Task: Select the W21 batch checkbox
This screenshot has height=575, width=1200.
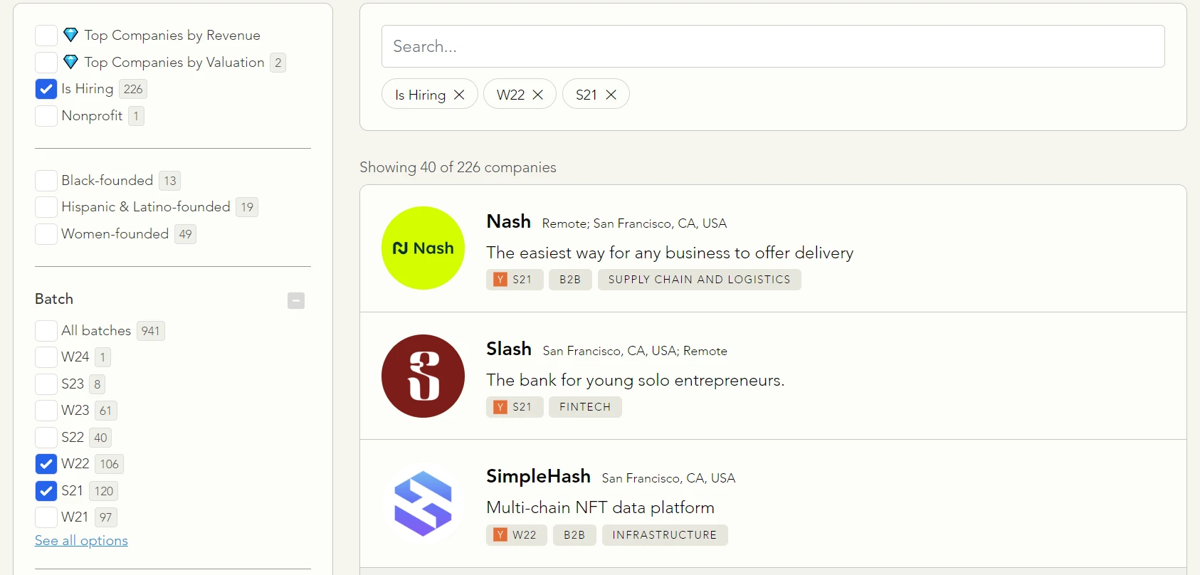Action: pos(46,517)
